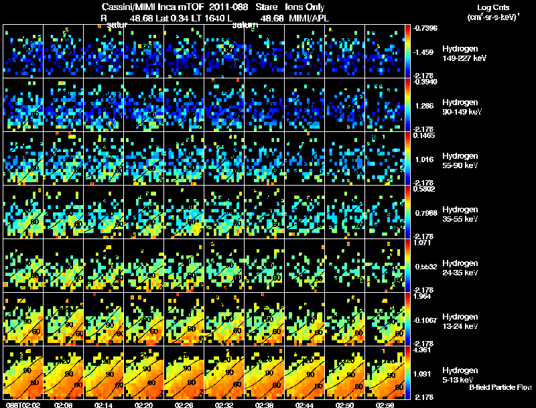Screen dimensions: 536x408
Task: Click the Hydrogen 24-35 keV row label
Action: tap(460, 268)
